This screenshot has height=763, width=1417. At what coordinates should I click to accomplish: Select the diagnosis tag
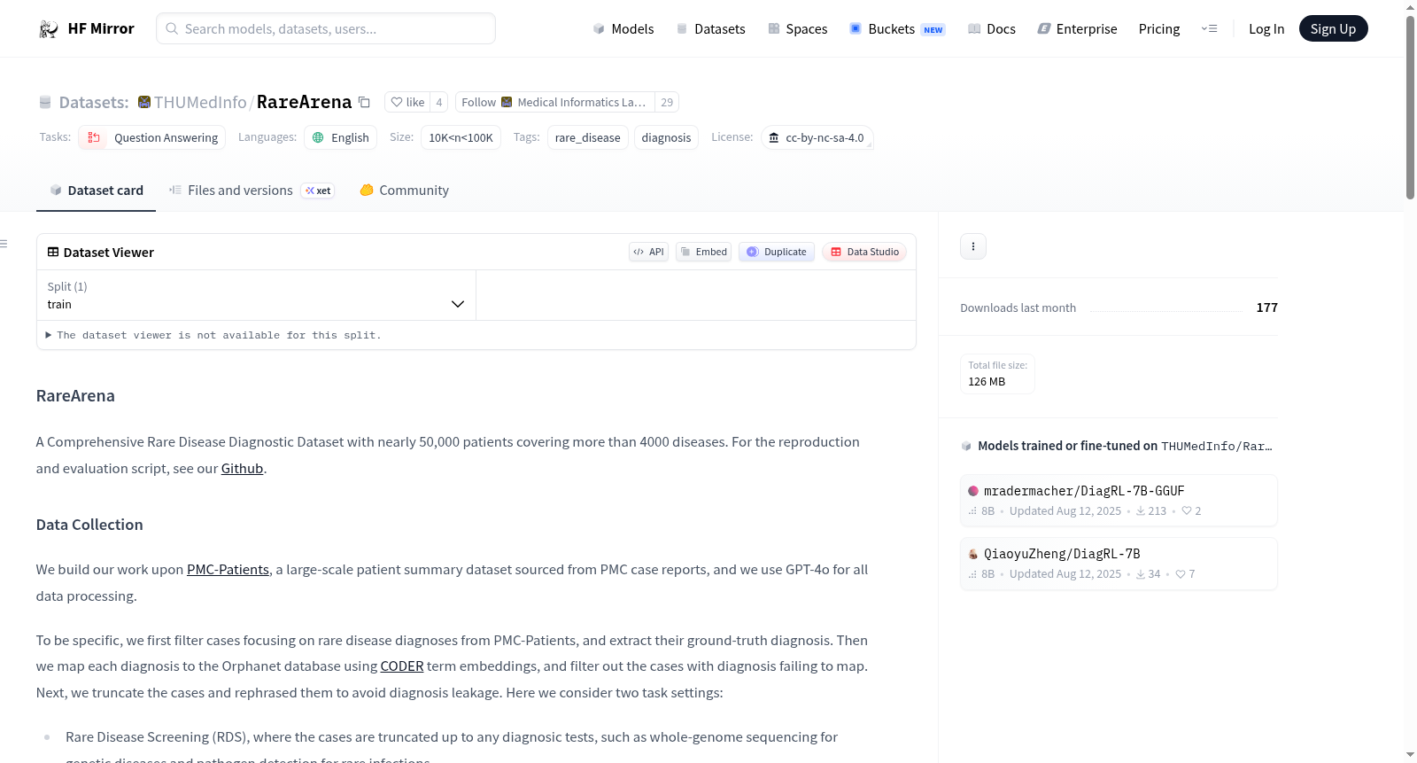(666, 138)
